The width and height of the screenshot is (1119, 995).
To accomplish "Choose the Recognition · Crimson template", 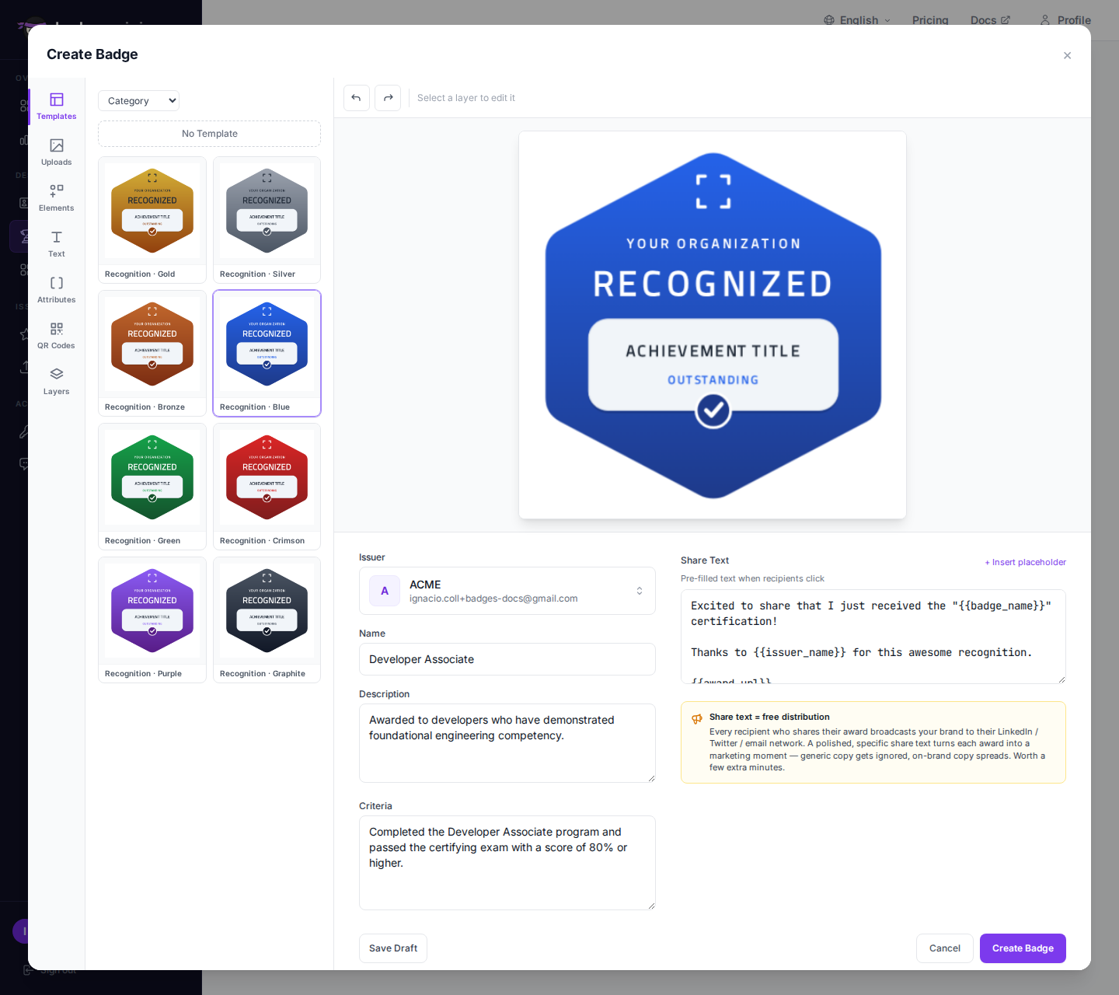I will (x=267, y=487).
